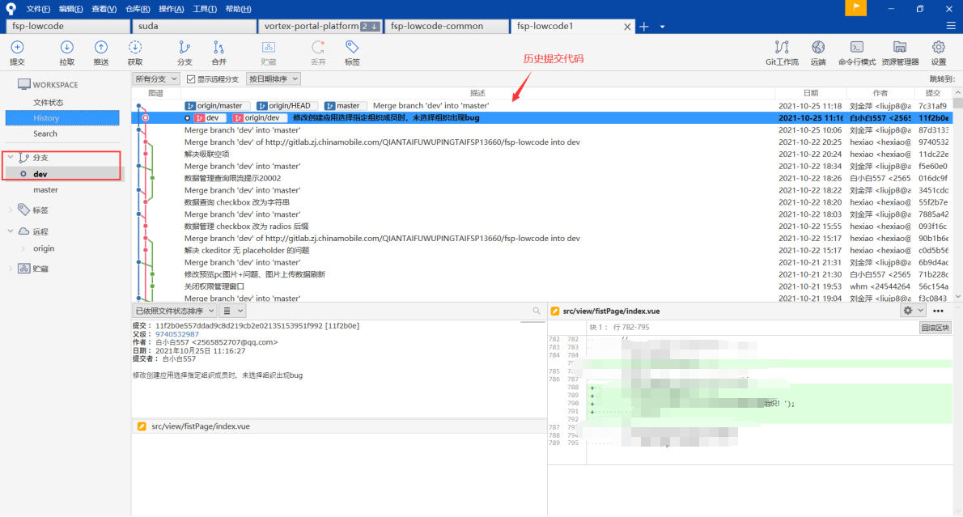The width and height of the screenshot is (963, 517).
Task: Close the fsp-lowcode1 tab
Action: [627, 27]
